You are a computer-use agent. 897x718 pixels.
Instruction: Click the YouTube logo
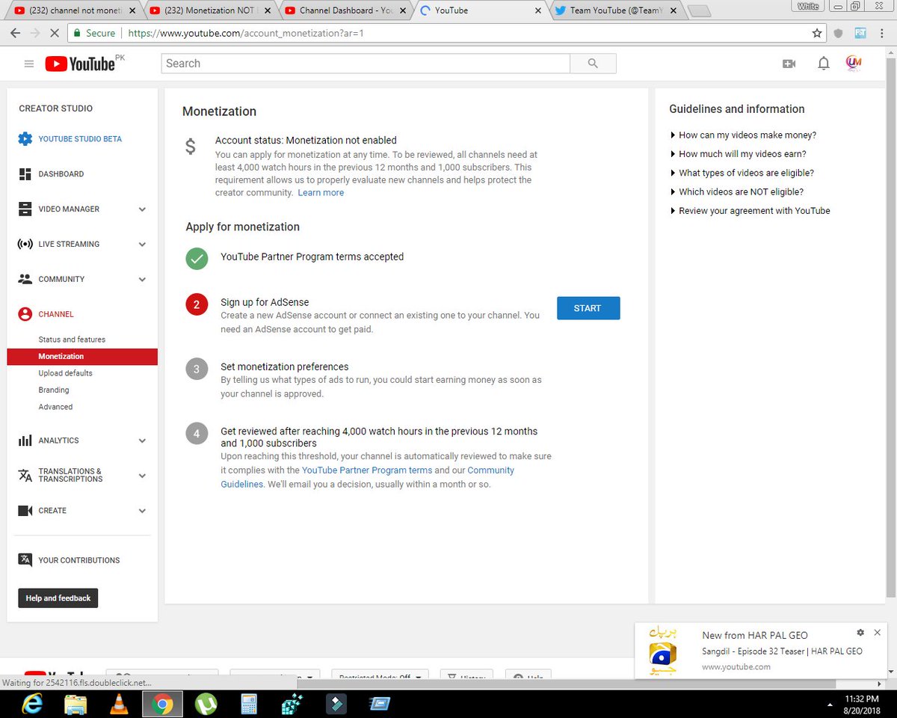click(x=80, y=64)
